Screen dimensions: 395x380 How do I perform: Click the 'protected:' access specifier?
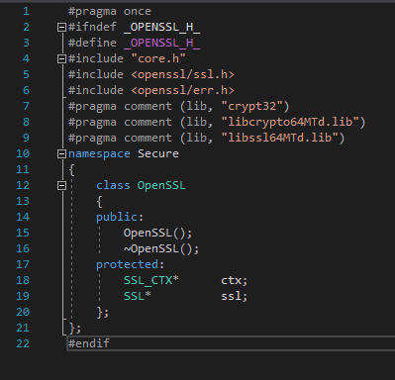(130, 264)
